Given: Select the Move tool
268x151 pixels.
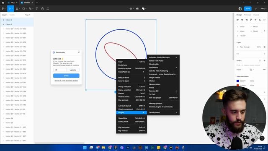Looking at the screenshot, I should click(x=10, y=9).
